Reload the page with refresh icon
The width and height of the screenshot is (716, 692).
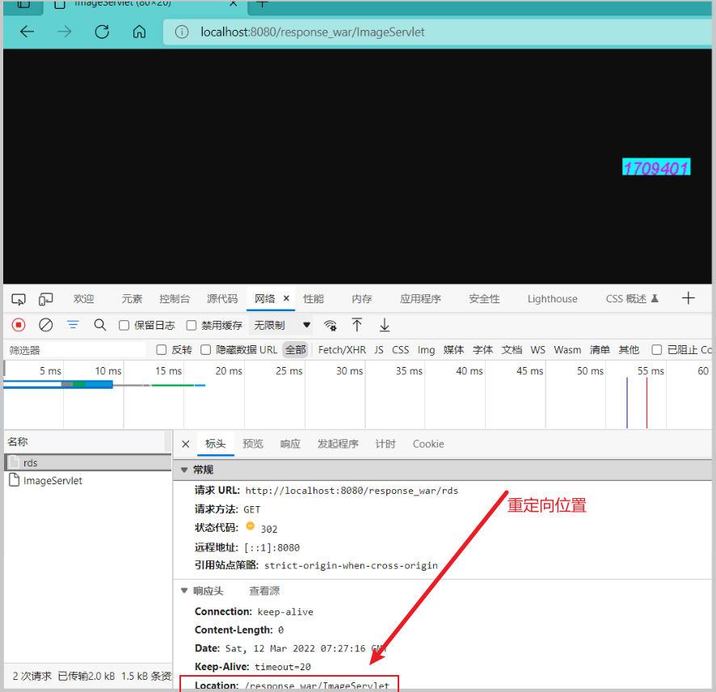102,32
